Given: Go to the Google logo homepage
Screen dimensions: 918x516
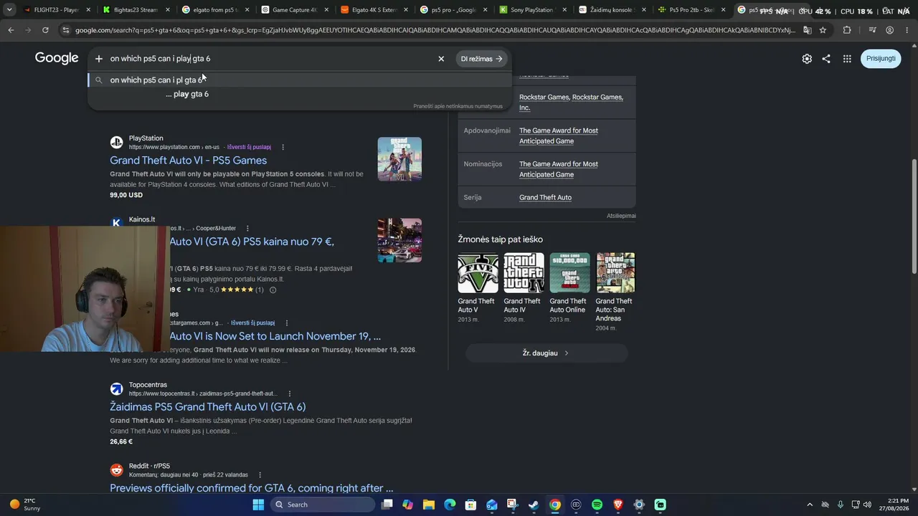Looking at the screenshot, I should tap(57, 58).
